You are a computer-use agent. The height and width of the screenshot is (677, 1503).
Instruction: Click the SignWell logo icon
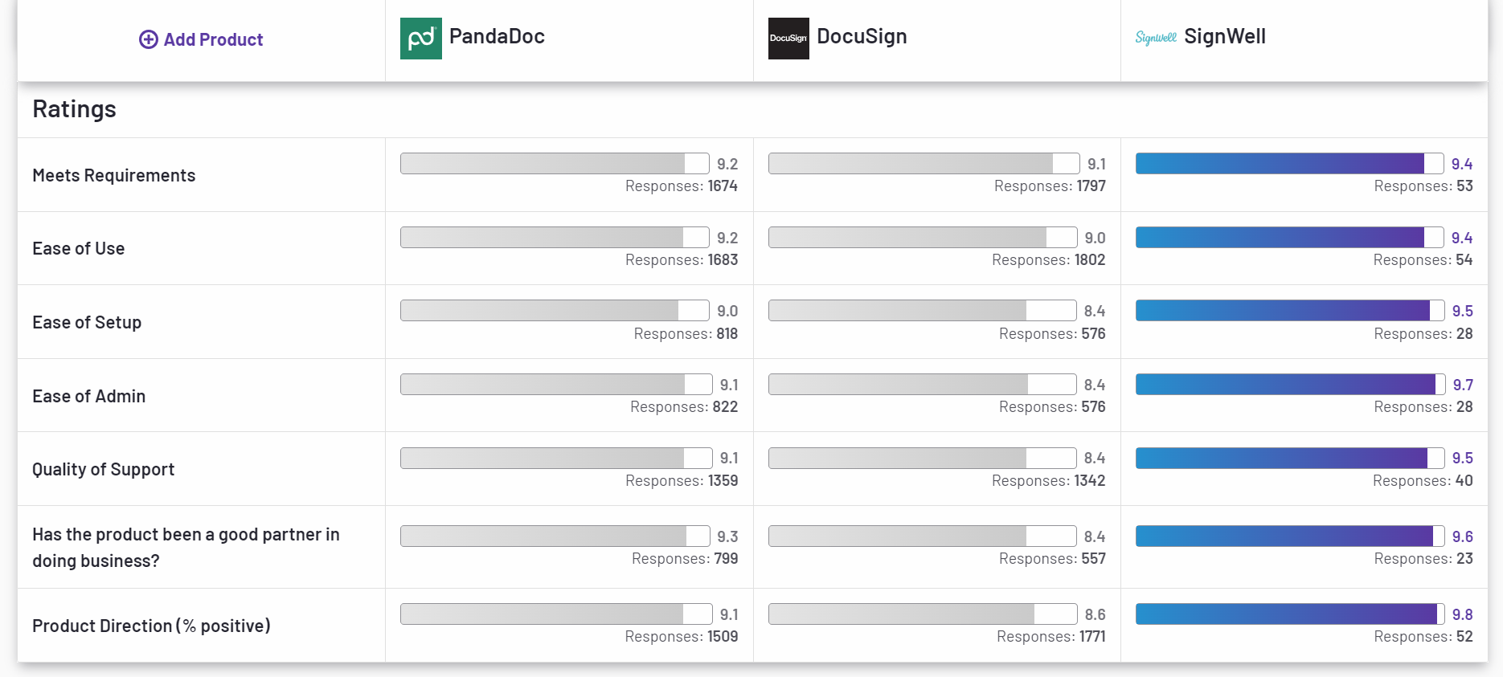[1155, 38]
